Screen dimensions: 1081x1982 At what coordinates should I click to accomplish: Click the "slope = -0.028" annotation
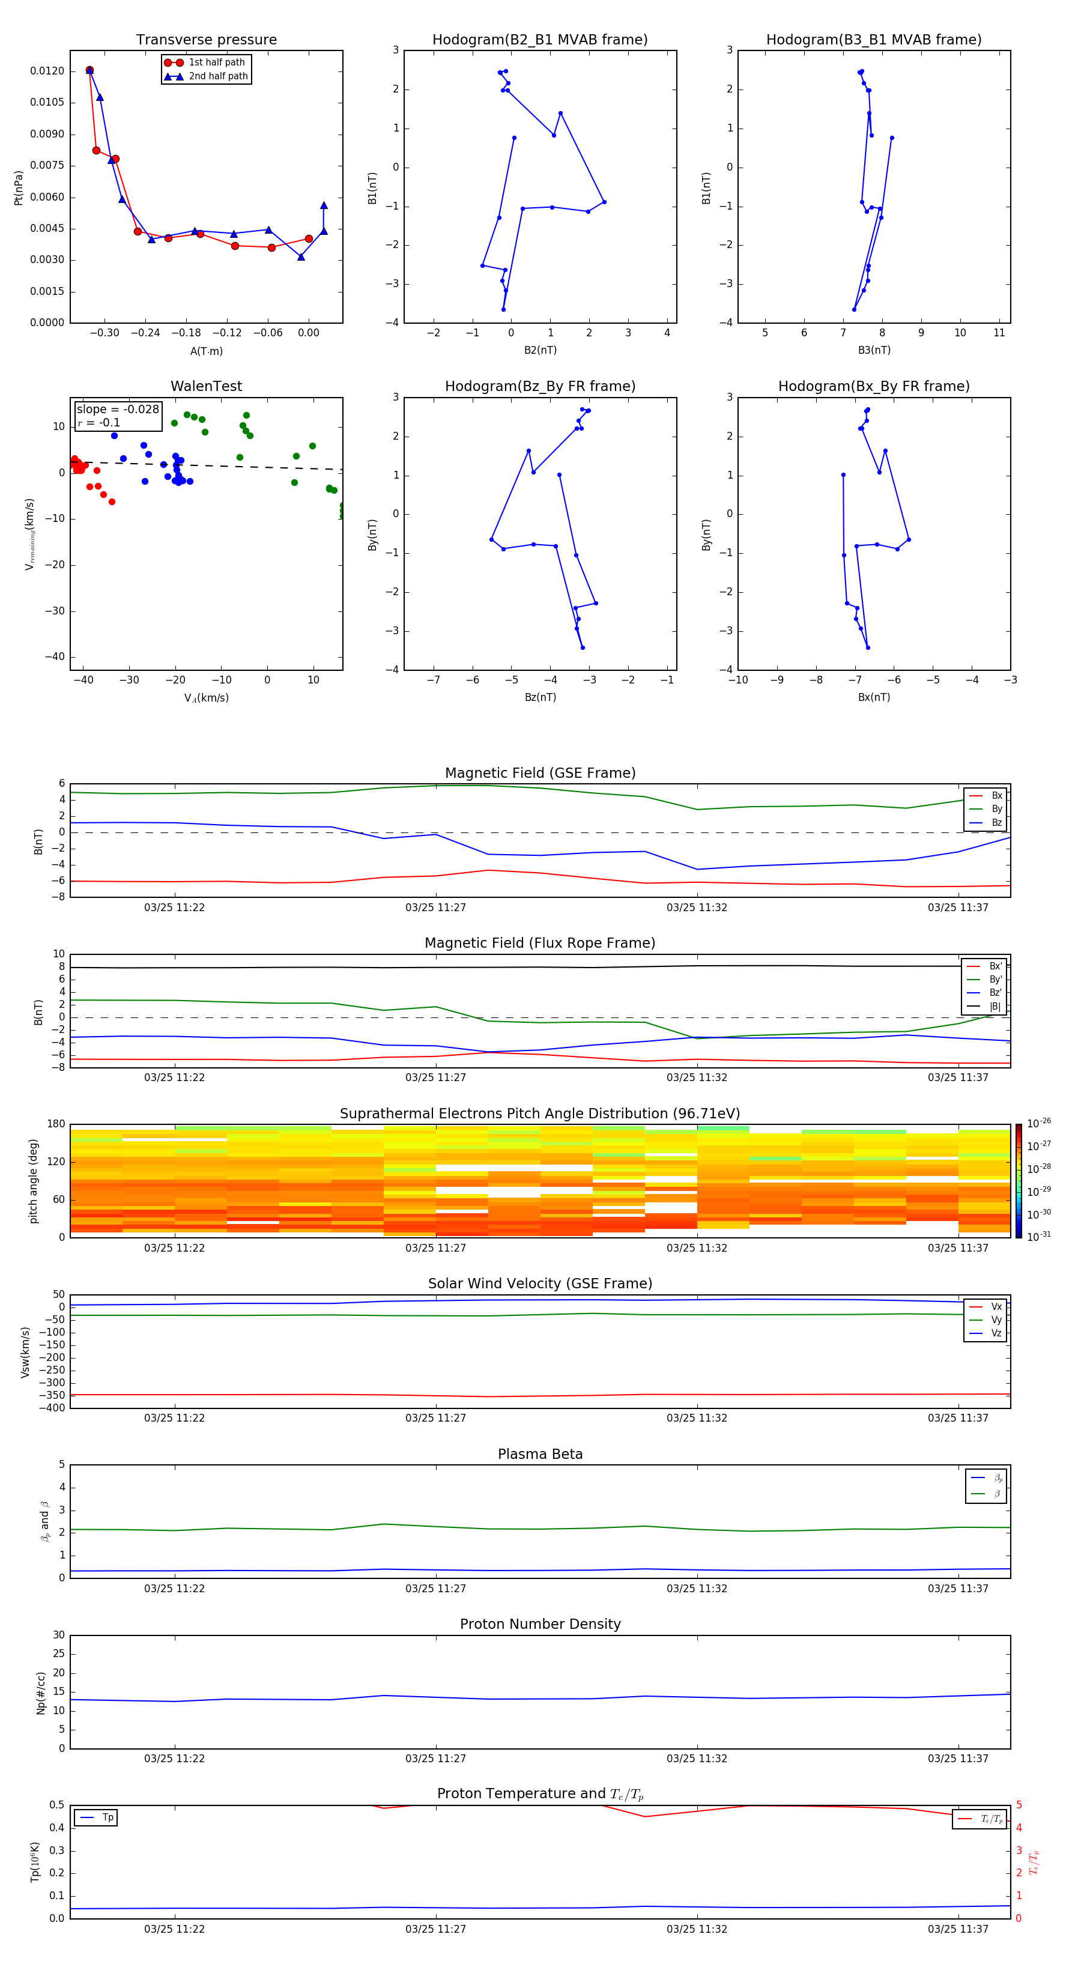click(x=118, y=410)
